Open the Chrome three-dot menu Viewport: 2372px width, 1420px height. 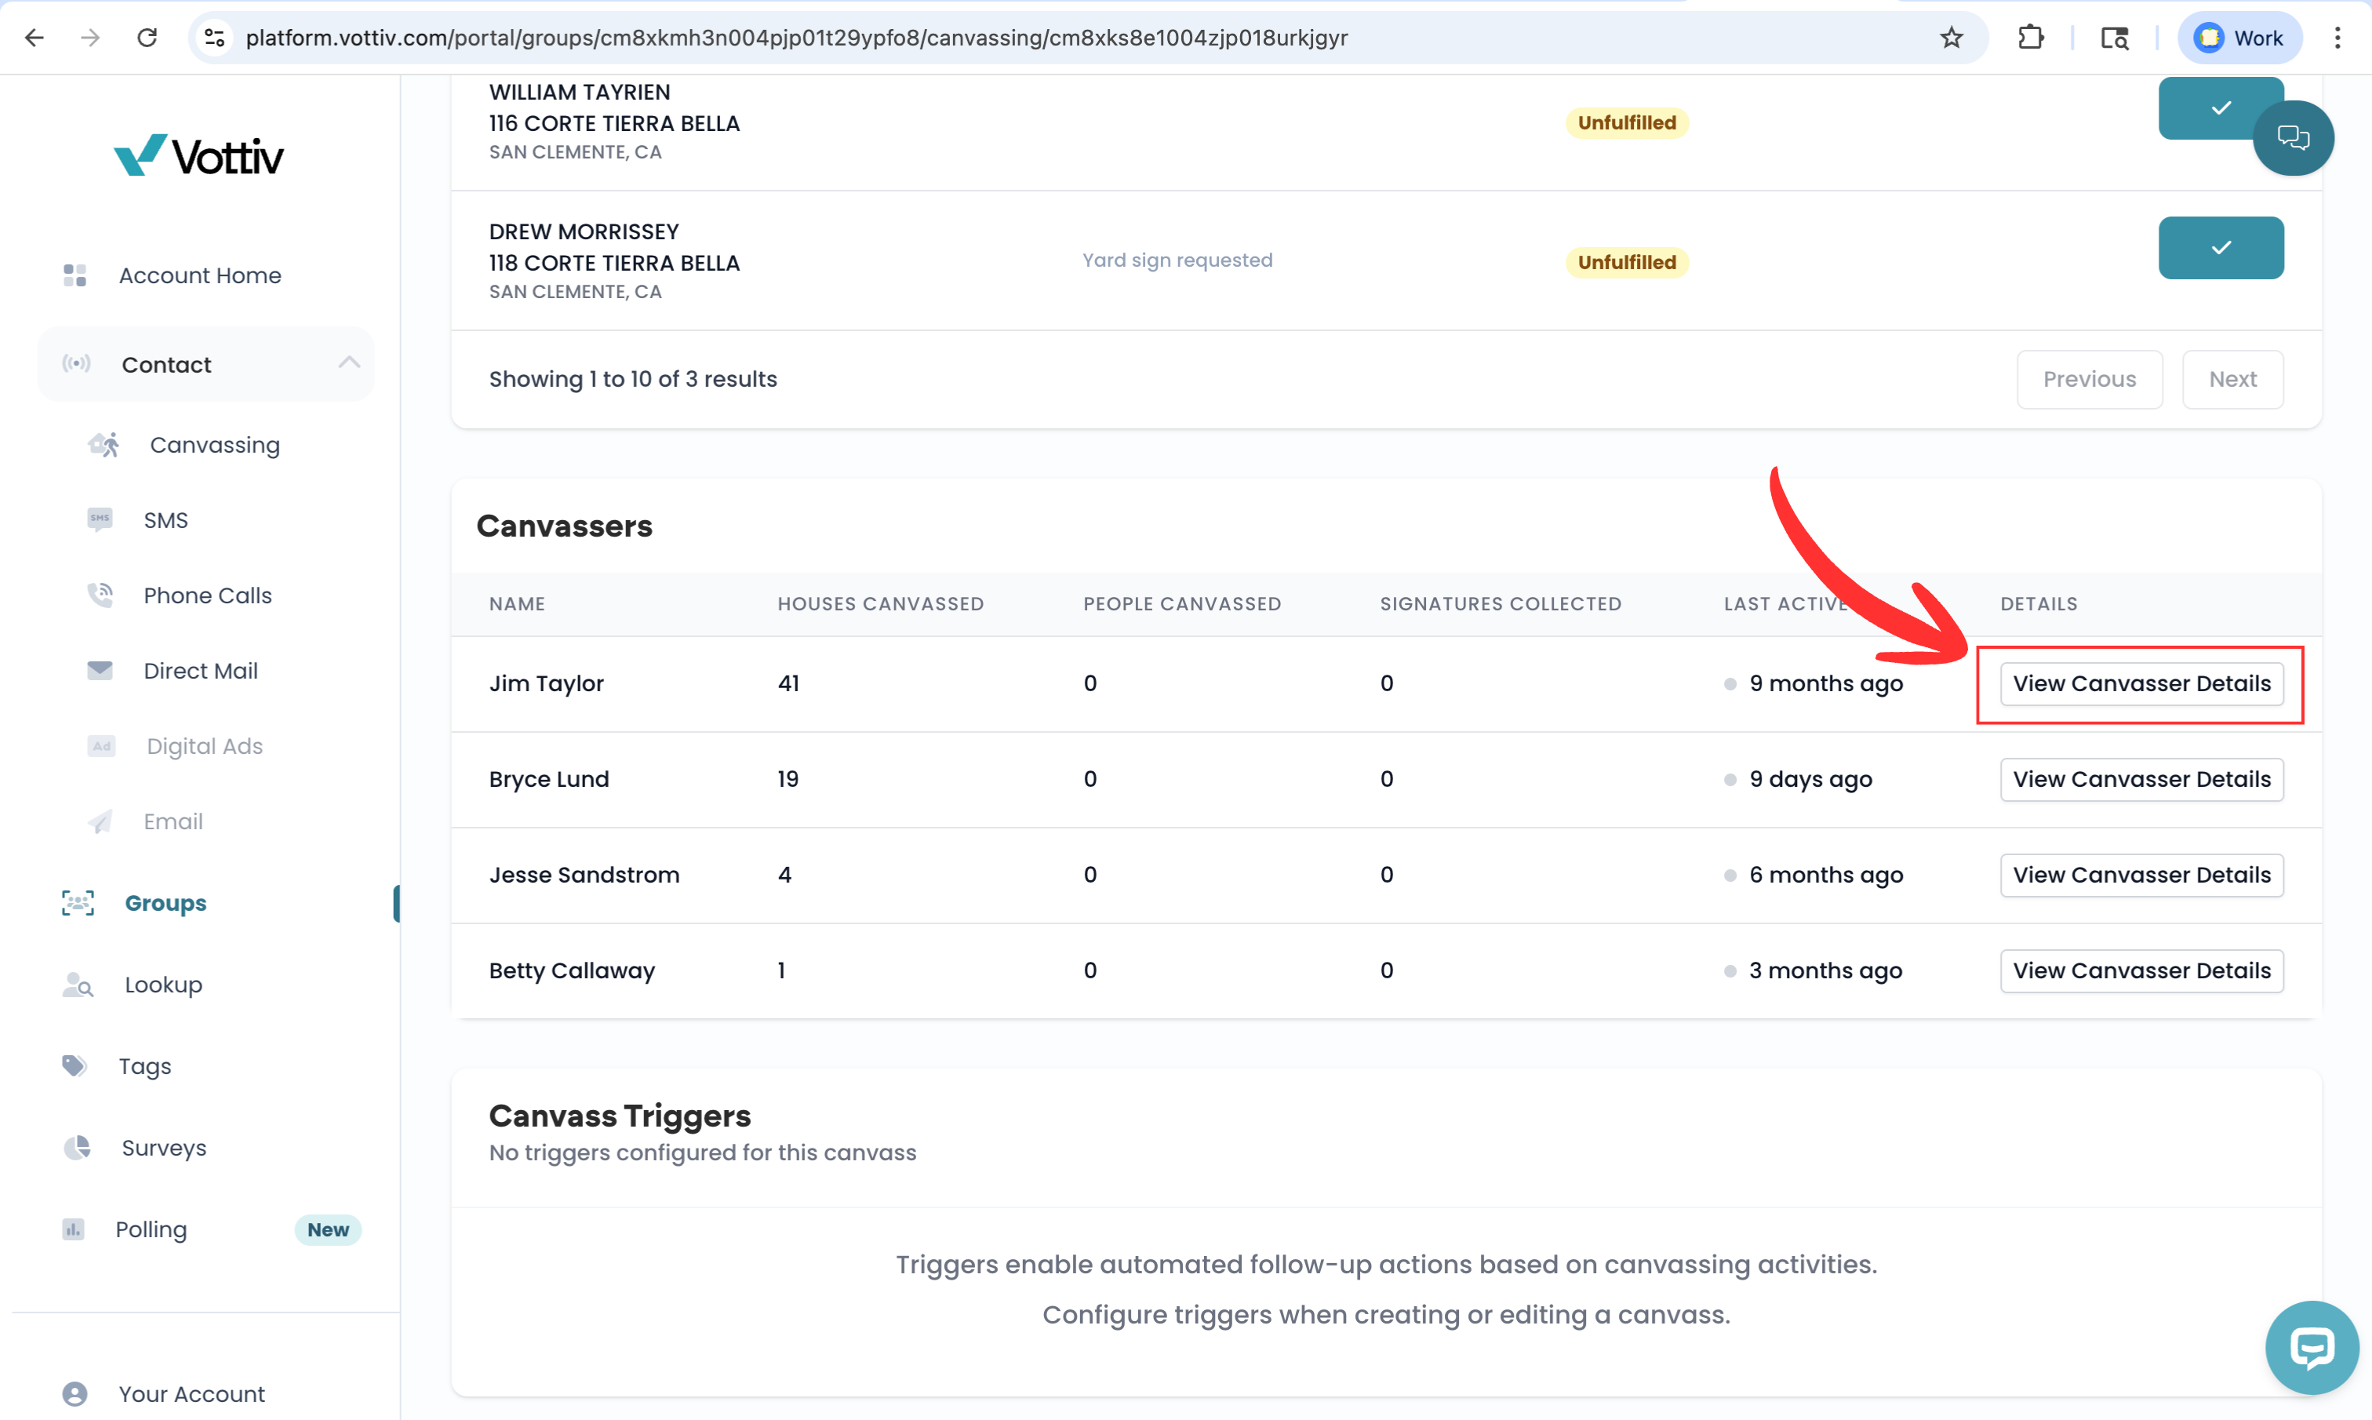[x=2337, y=38]
